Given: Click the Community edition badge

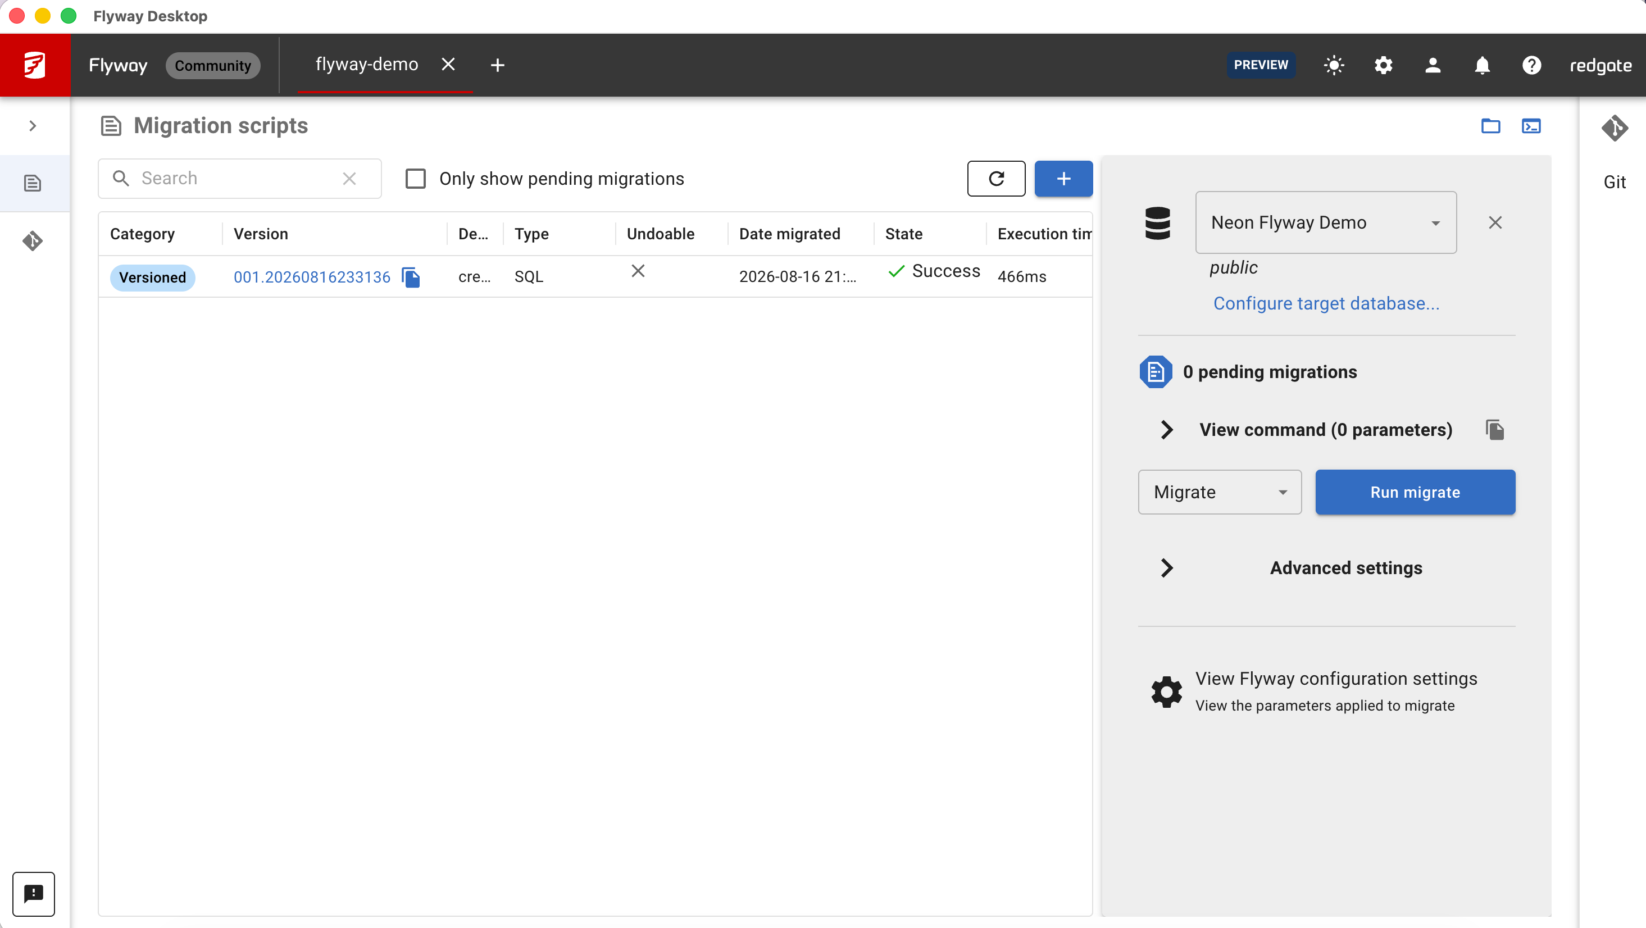Looking at the screenshot, I should tap(213, 66).
